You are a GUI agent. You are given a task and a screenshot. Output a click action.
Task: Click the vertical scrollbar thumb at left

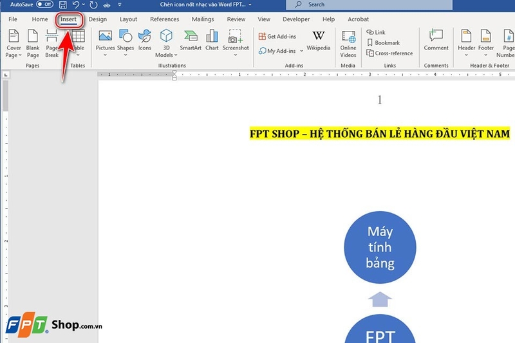(x=5, y=96)
